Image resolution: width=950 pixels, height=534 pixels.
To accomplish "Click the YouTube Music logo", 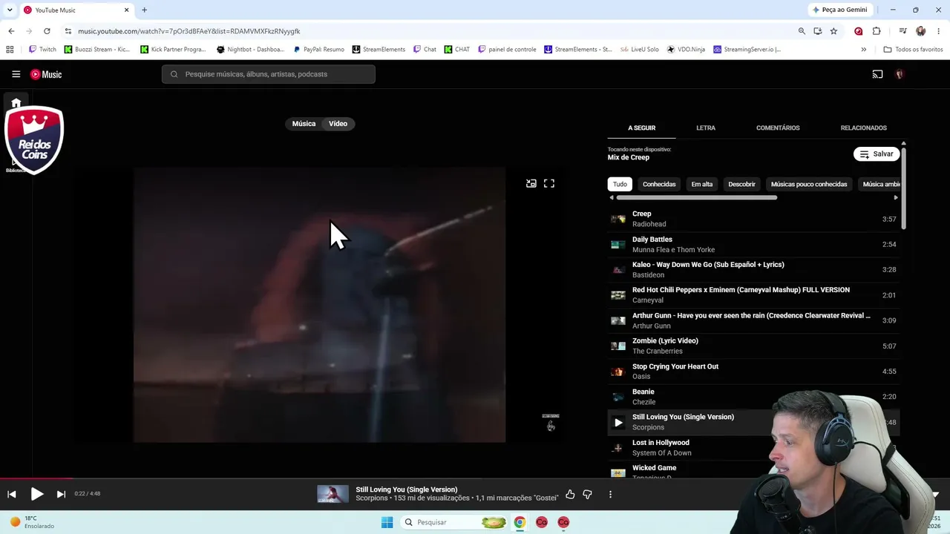I will pos(46,74).
